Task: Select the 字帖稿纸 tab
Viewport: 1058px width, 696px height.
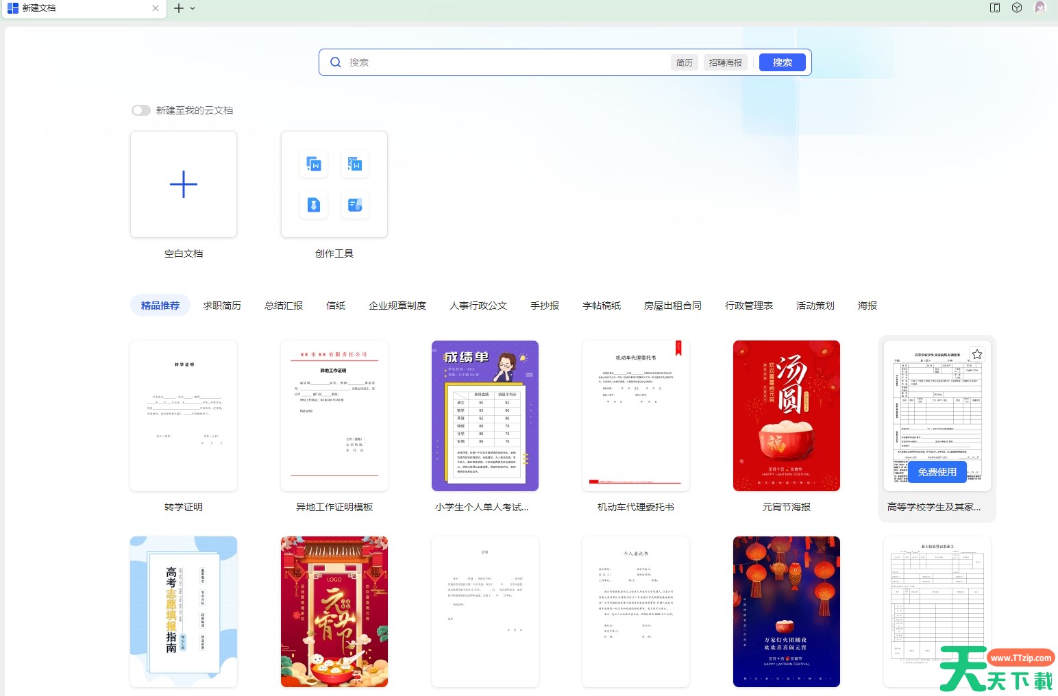Action: pos(602,306)
